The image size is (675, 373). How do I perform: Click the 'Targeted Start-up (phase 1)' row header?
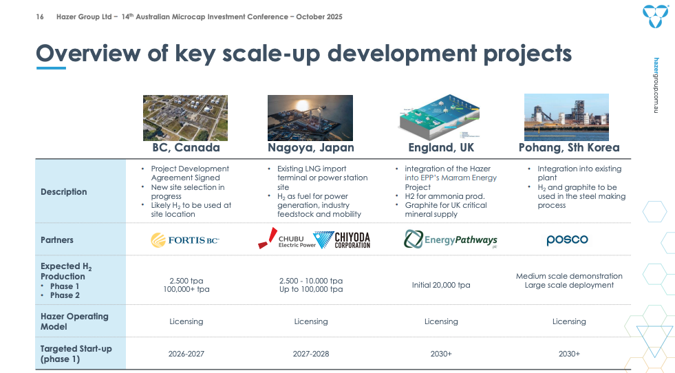coord(76,354)
